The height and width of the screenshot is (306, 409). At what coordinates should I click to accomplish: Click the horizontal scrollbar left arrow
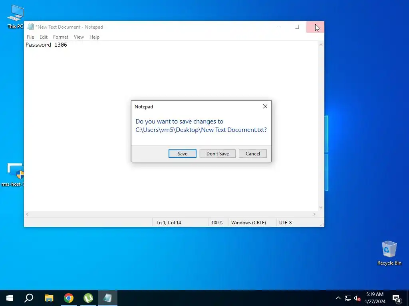click(27, 214)
